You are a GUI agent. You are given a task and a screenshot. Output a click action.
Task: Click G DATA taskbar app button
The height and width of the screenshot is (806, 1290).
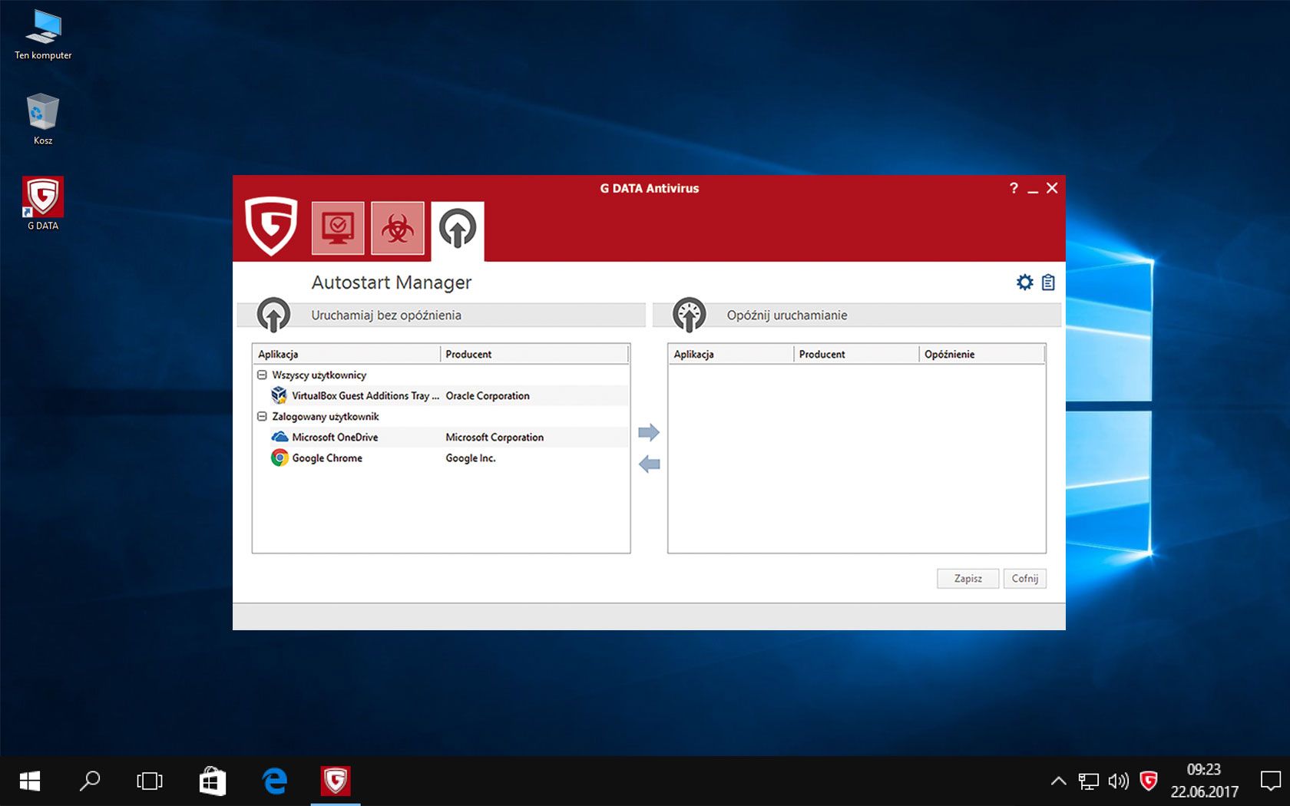(x=336, y=781)
